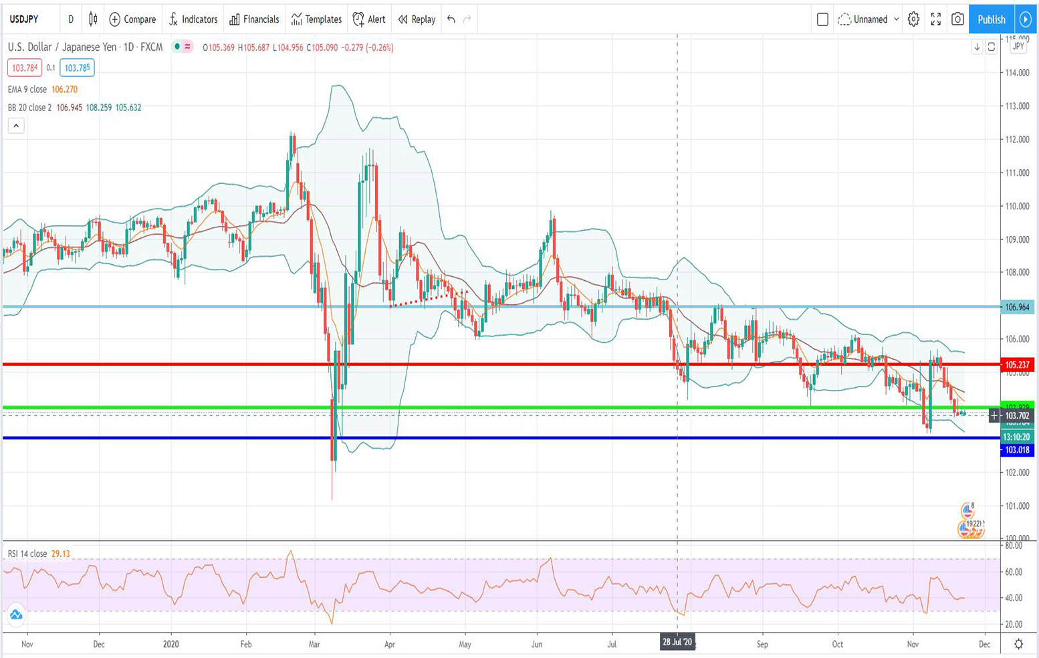Collapse the indicator legend with the chevron
Screen dimensions: 1039x658
(x=16, y=126)
